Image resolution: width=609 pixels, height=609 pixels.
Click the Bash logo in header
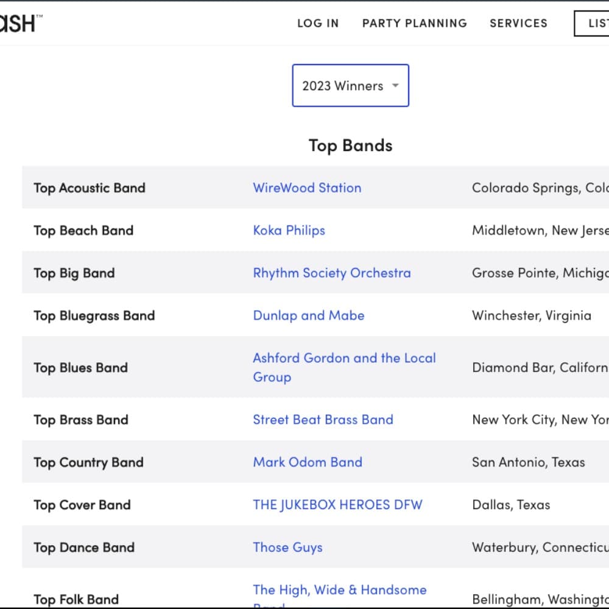tap(19, 23)
